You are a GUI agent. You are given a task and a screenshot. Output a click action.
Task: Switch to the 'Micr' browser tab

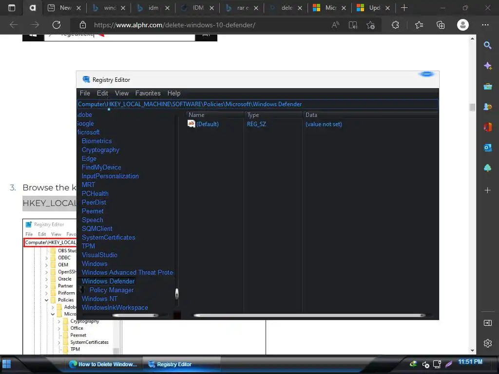click(x=330, y=8)
